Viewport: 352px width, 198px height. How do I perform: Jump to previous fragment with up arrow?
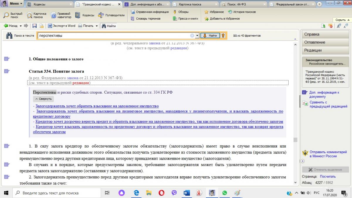pos(223,35)
